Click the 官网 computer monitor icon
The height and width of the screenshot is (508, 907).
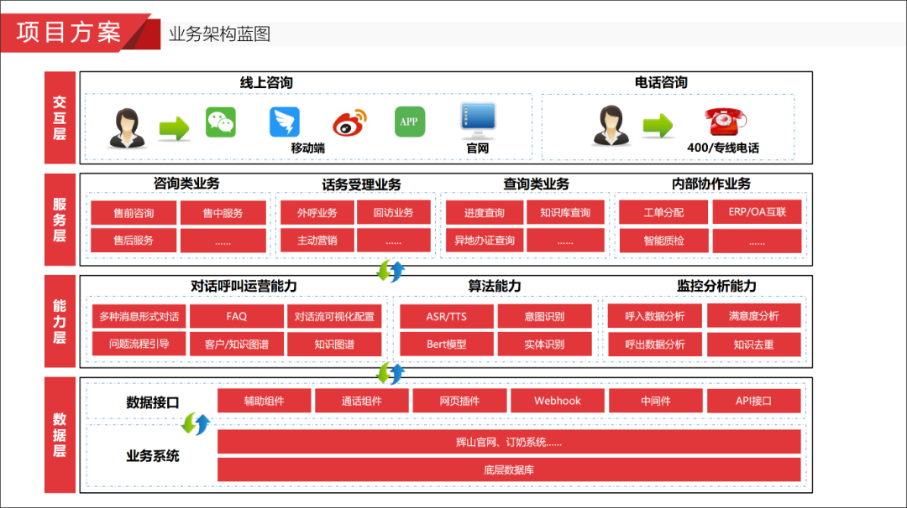click(478, 122)
